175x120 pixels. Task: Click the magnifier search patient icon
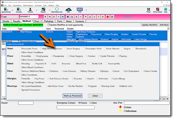click(50, 17)
